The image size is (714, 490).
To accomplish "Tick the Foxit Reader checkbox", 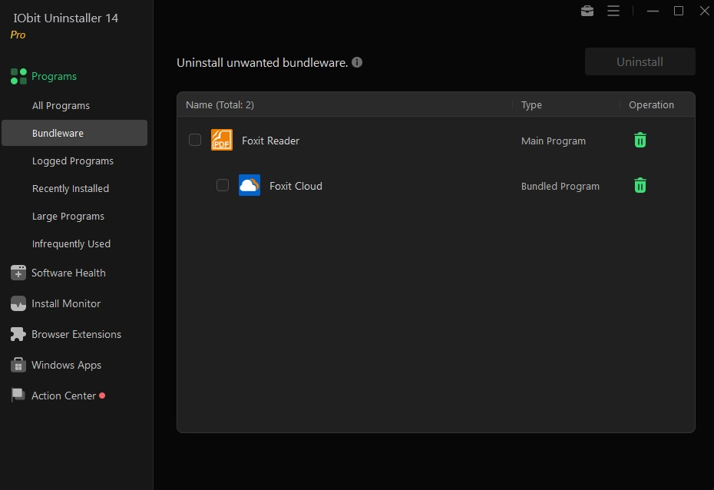I will [195, 140].
